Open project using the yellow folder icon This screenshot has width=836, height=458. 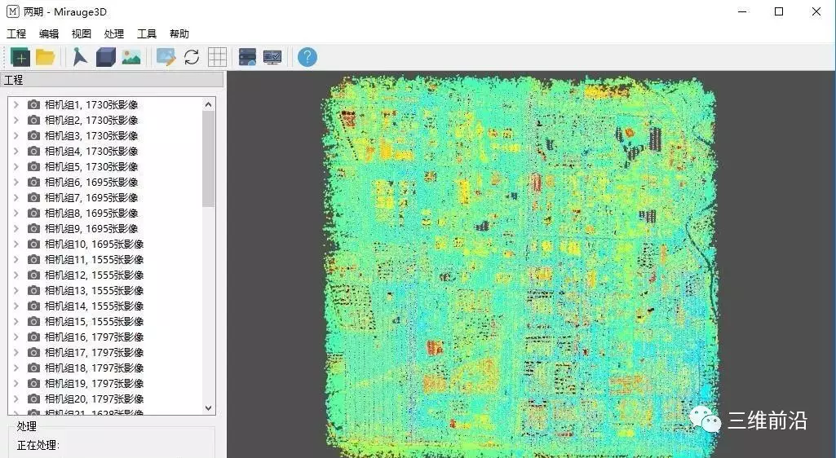pos(45,57)
